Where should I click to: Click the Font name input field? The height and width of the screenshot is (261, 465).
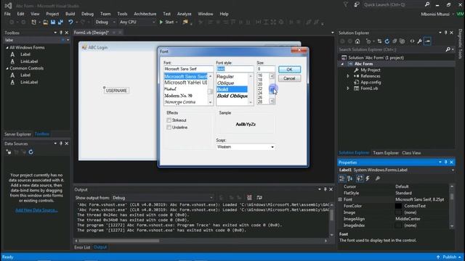pos(188,69)
